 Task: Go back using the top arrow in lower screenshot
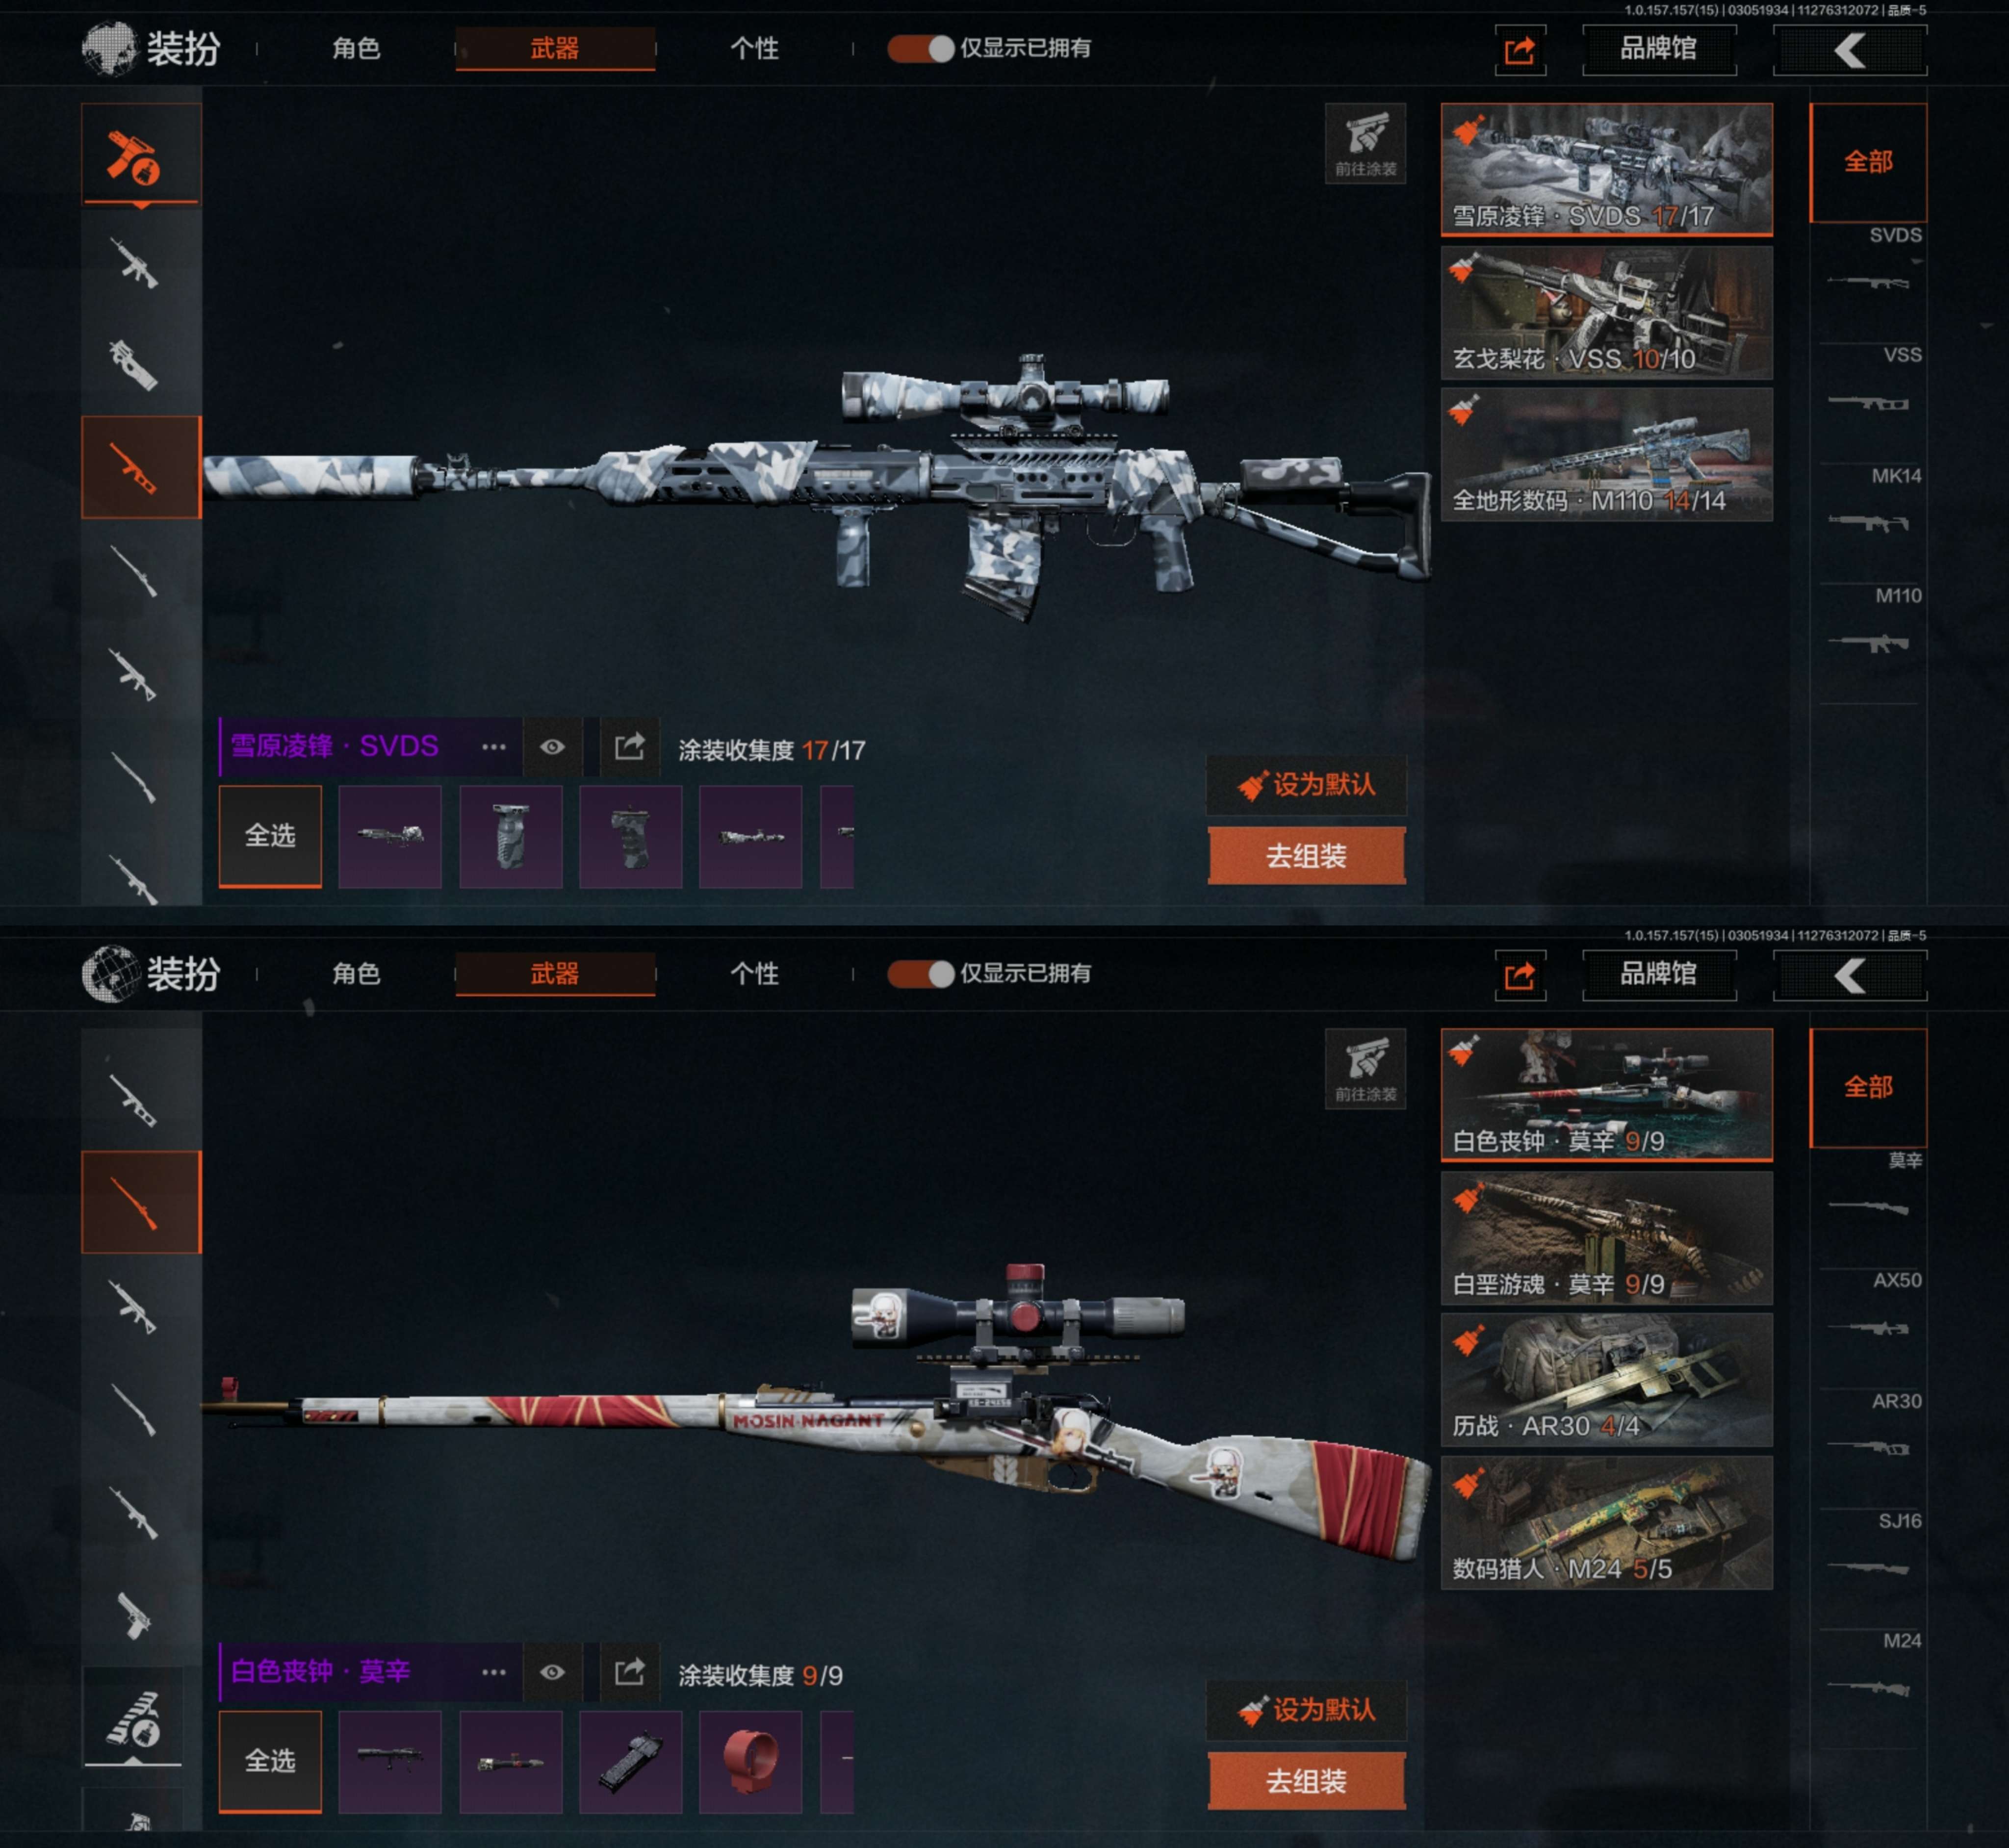pos(1850,975)
